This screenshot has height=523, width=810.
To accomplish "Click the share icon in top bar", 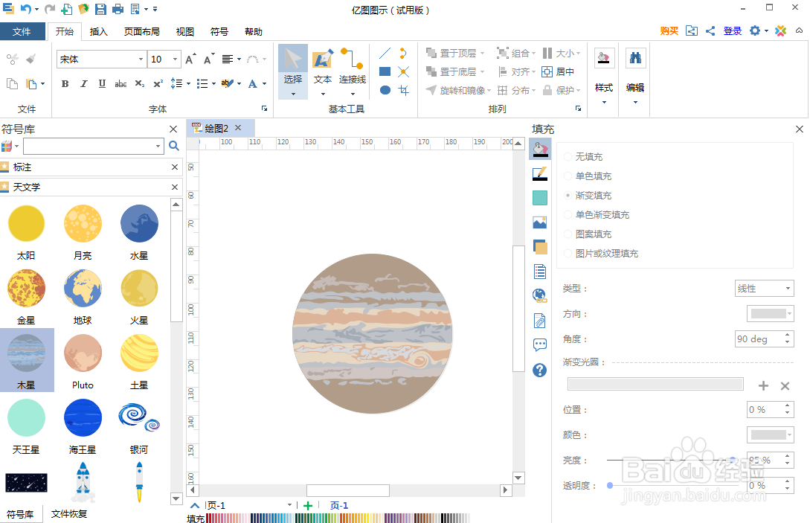I will pos(710,31).
